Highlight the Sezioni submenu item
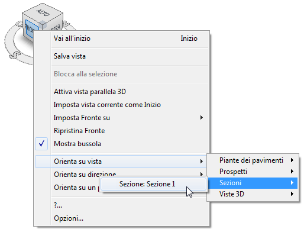304x229 pixels. tap(253, 183)
